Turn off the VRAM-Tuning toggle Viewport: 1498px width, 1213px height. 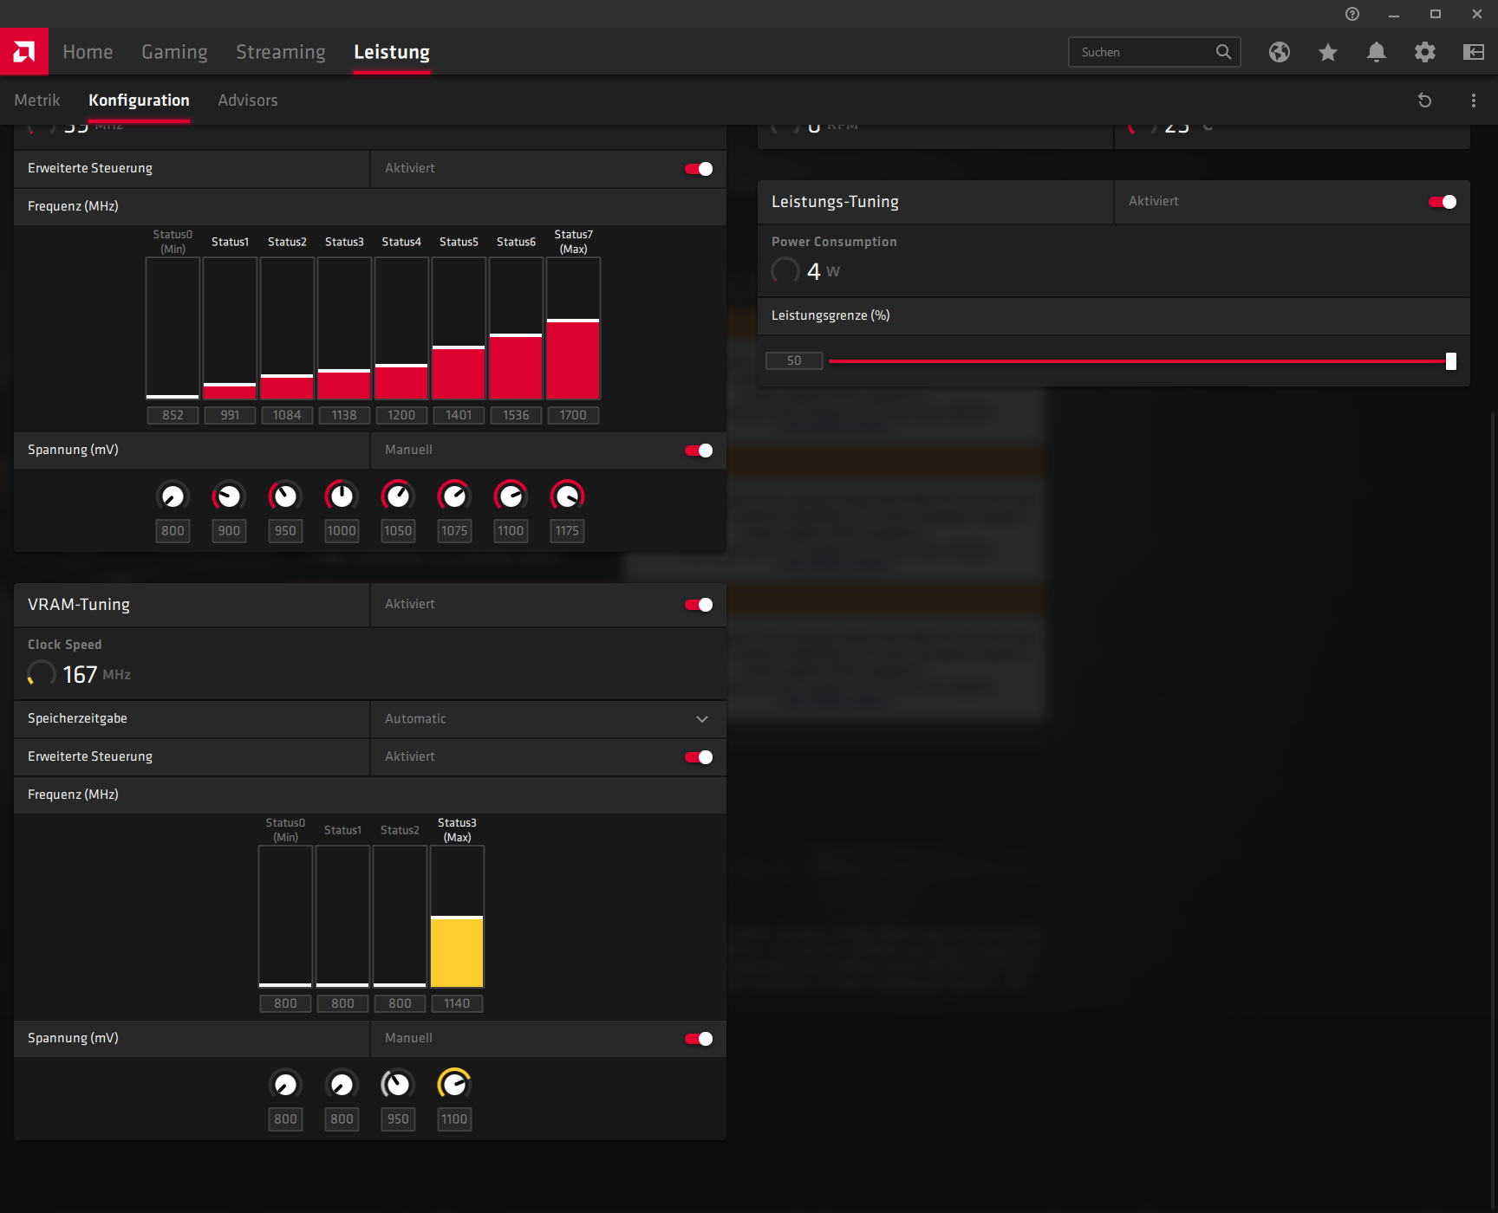[x=697, y=604]
